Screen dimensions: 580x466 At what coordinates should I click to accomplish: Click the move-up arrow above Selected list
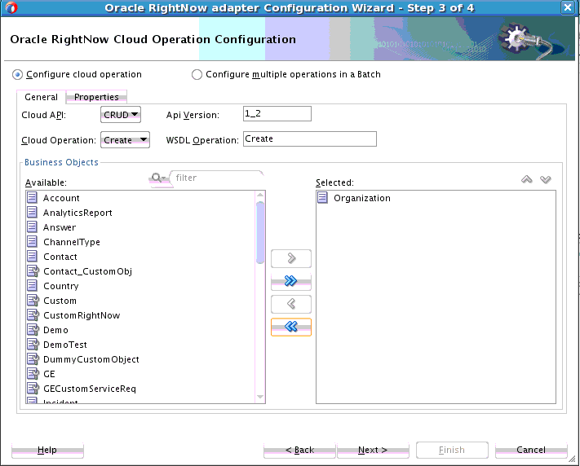(x=527, y=180)
